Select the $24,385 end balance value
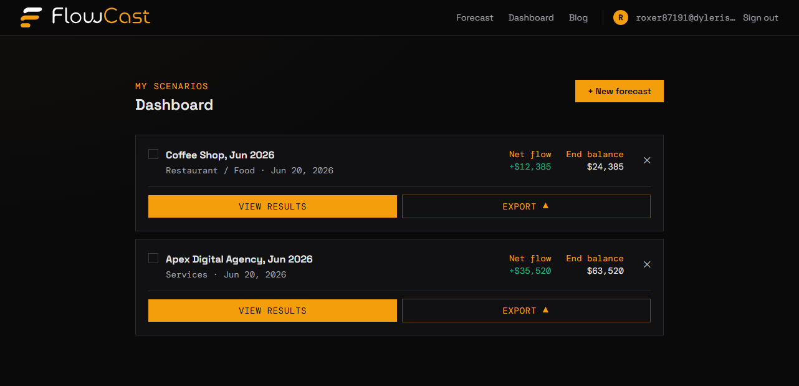799x386 pixels. pyautogui.click(x=605, y=166)
